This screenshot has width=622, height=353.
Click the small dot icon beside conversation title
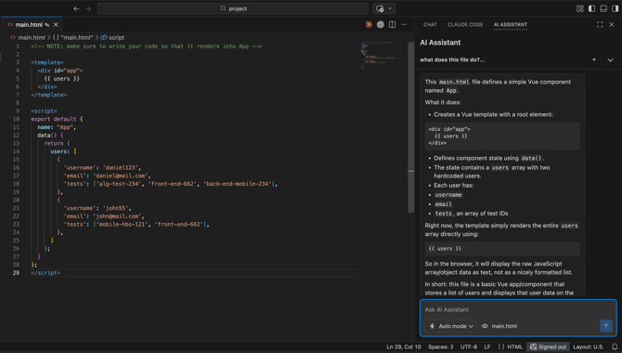594,59
